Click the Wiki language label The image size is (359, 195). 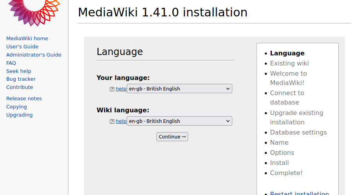[x=123, y=110]
